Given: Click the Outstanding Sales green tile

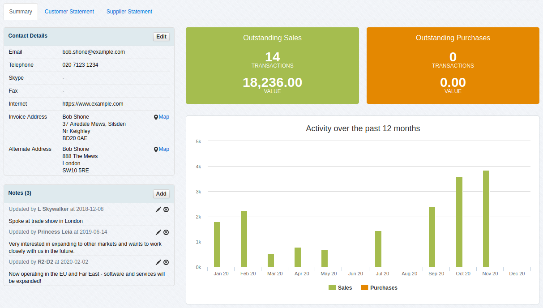Looking at the screenshot, I should [x=272, y=65].
